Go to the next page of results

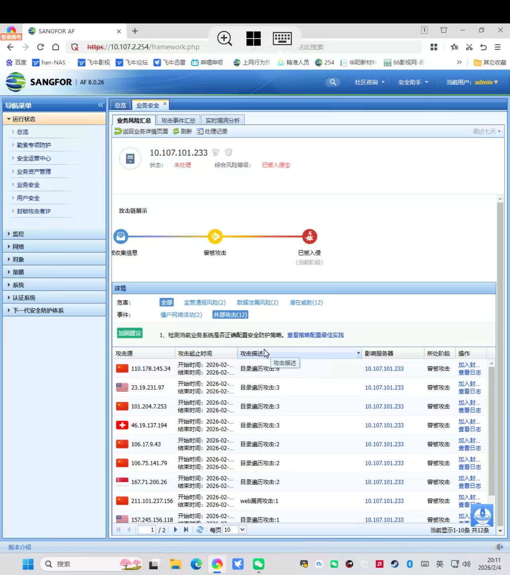coord(175,530)
